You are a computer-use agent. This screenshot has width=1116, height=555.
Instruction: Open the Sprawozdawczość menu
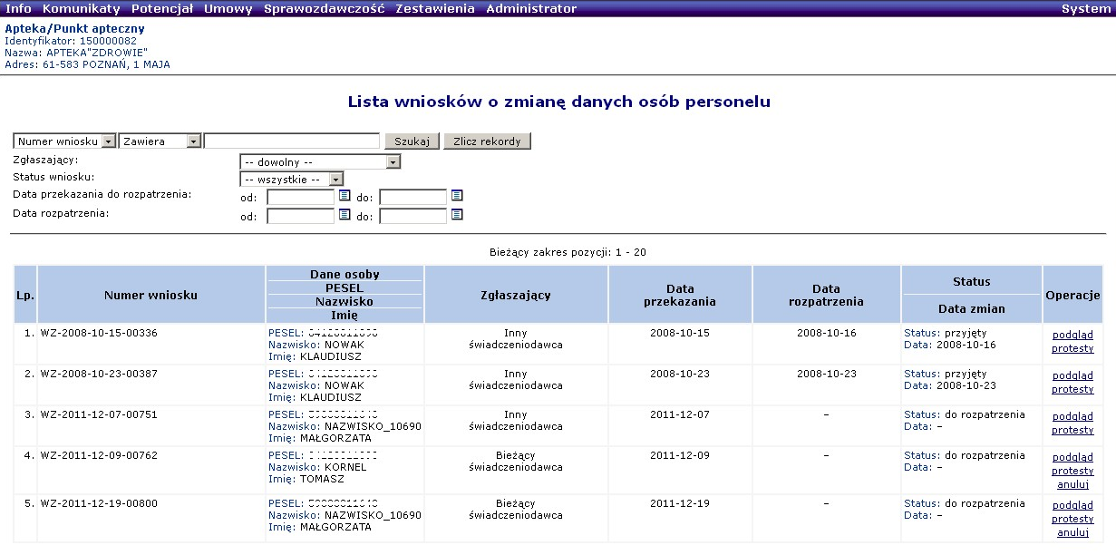point(324,8)
